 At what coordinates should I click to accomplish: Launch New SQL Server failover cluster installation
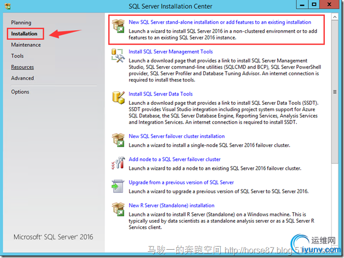pyautogui.click(x=177, y=137)
